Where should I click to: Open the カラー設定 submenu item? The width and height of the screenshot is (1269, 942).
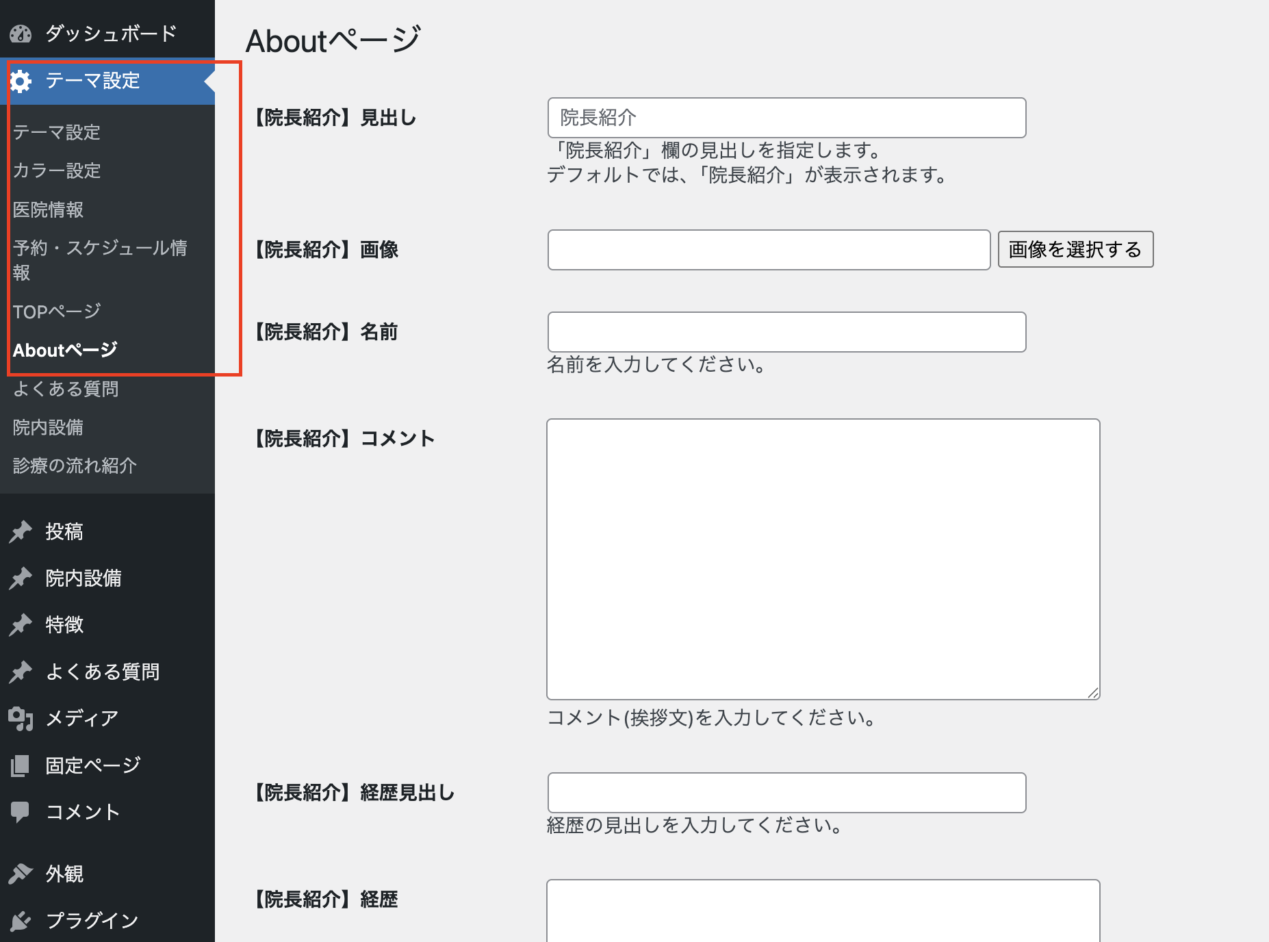tap(57, 170)
